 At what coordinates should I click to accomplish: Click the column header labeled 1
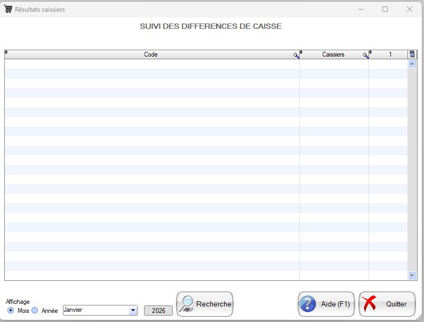point(388,54)
